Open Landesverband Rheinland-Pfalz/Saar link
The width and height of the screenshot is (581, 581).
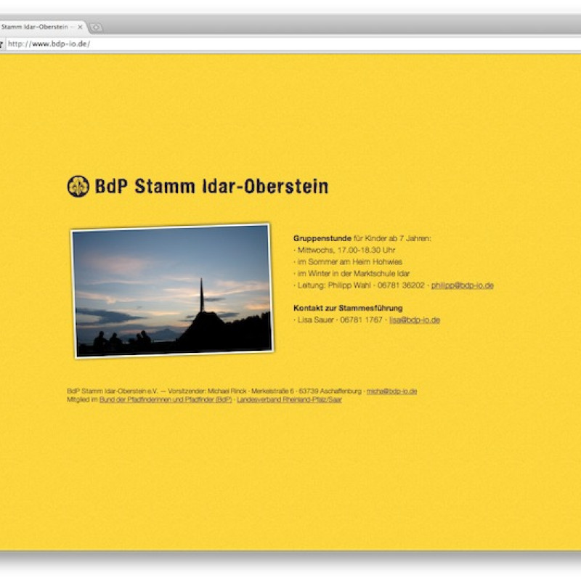click(289, 399)
